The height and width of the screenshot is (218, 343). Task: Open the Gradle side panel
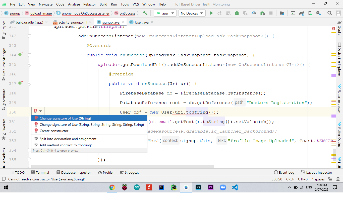(339, 28)
